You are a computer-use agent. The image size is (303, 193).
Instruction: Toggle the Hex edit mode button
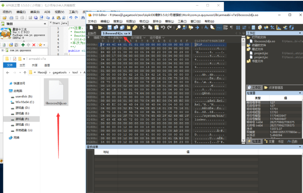pyautogui.click(x=219, y=27)
